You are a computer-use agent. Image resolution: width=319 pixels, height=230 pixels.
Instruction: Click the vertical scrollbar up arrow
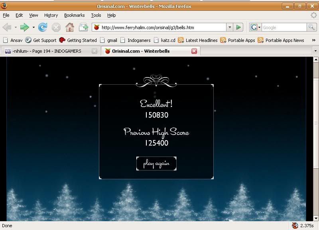click(x=316, y=59)
